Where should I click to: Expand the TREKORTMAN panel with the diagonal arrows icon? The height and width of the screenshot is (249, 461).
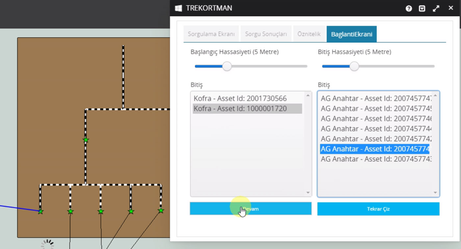[x=436, y=9]
